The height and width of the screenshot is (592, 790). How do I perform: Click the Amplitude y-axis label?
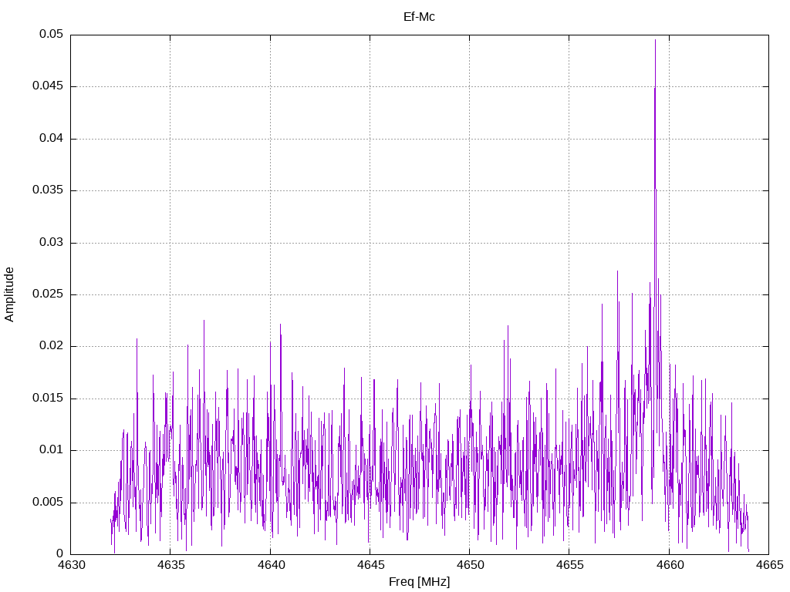coord(9,294)
